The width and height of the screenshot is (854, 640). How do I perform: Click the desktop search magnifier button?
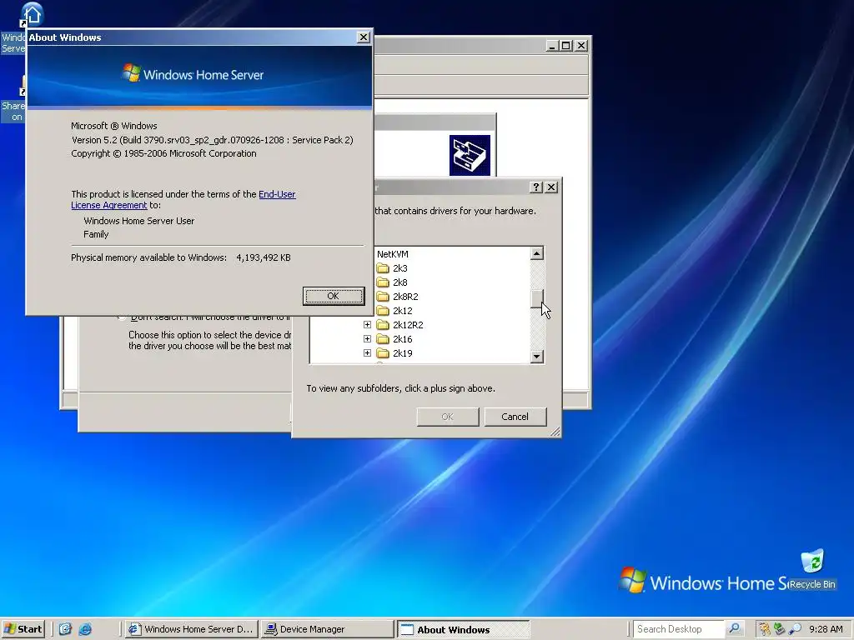coord(735,629)
